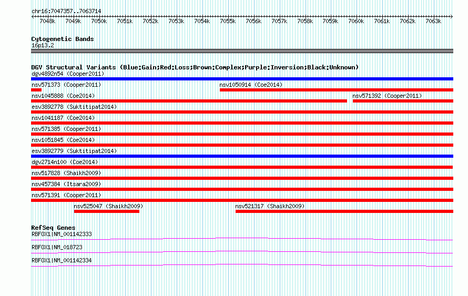Click the 7054k ruler tick label
The height and width of the screenshot is (296, 468).
coord(202,21)
